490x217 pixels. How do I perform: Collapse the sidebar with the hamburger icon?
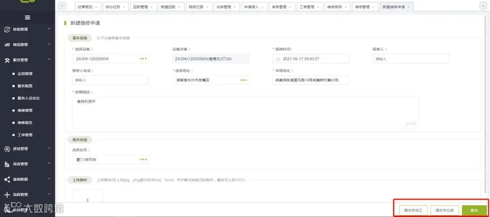(x=28, y=18)
